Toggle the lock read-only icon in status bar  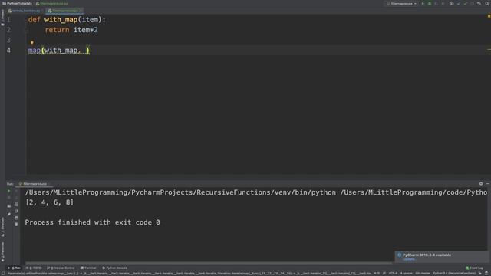480,273
